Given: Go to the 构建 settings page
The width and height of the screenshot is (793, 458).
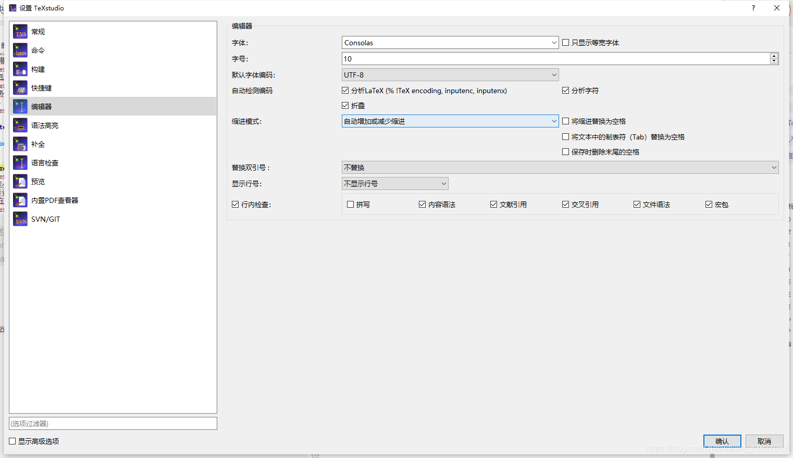Looking at the screenshot, I should point(113,69).
